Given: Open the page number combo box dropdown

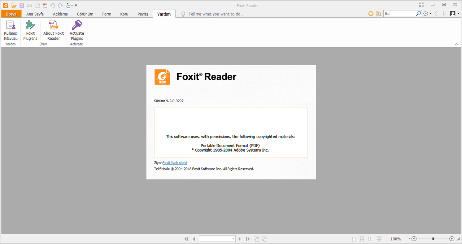Looking at the screenshot, I should point(234,239).
